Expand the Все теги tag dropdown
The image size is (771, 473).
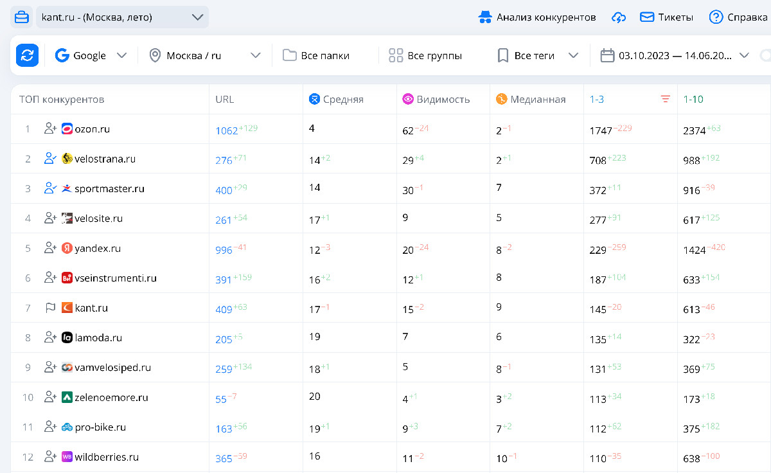point(538,55)
